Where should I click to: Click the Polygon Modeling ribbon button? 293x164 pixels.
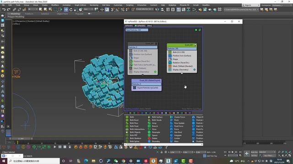[x=16, y=17]
